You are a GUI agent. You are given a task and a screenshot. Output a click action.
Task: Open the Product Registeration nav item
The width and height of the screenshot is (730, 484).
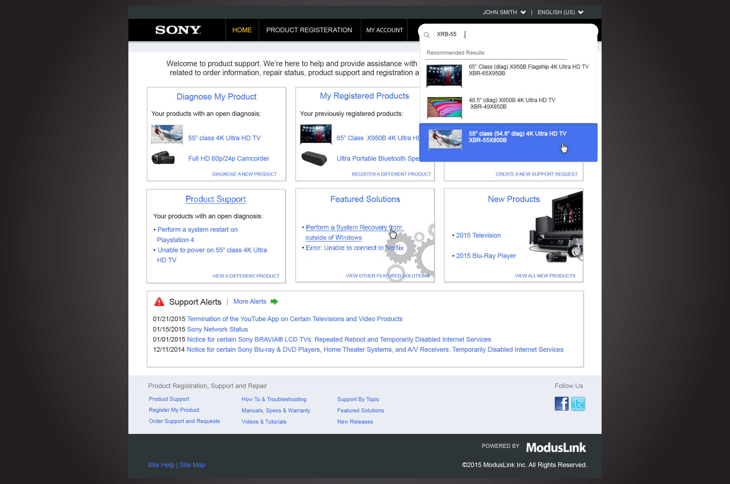click(x=309, y=30)
